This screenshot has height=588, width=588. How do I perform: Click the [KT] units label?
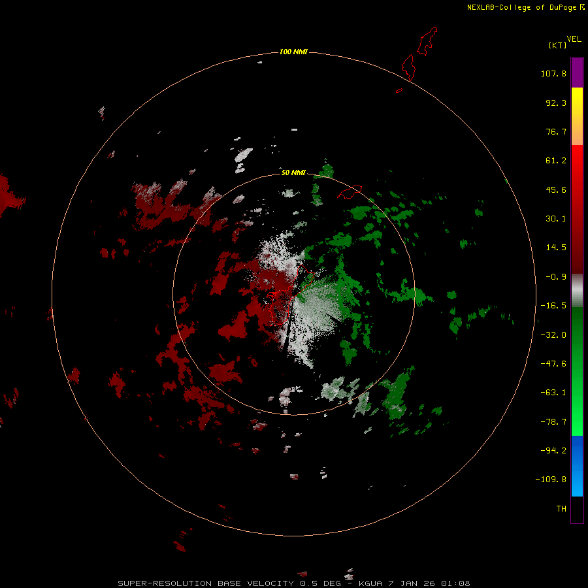click(558, 45)
